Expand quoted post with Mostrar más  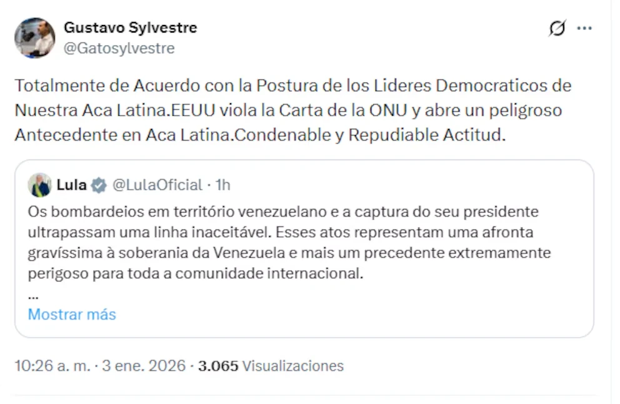coord(72,314)
